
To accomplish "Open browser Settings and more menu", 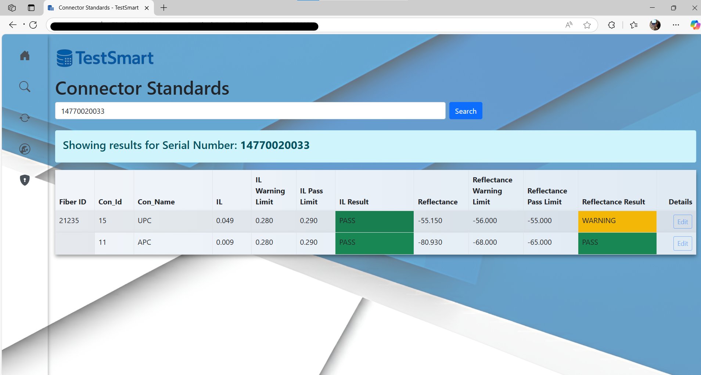I will [x=676, y=25].
